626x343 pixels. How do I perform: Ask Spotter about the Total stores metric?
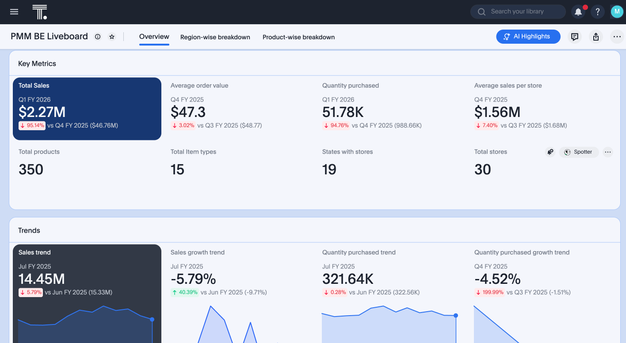pos(578,152)
